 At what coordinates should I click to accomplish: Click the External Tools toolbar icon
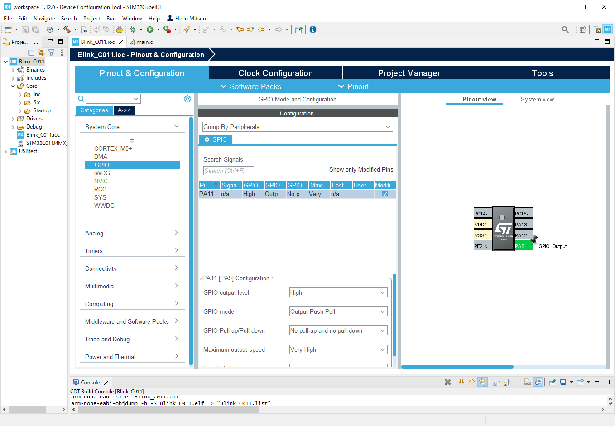point(167,29)
